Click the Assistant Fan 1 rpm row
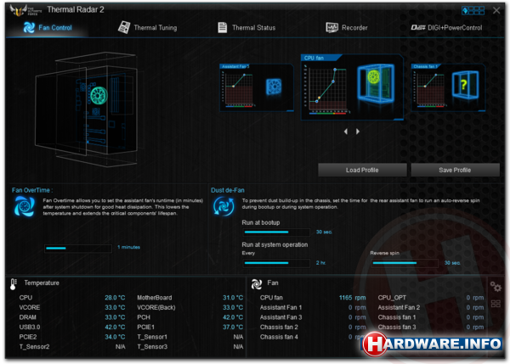This screenshot has width=510, height=364. pos(313,307)
